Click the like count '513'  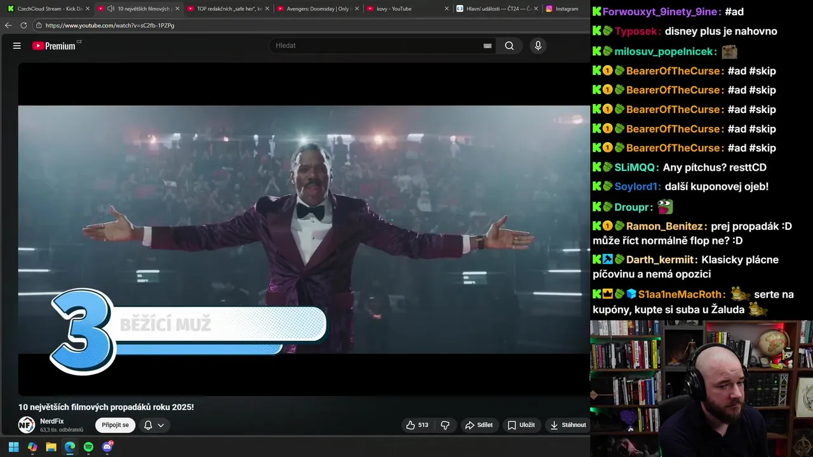click(423, 425)
